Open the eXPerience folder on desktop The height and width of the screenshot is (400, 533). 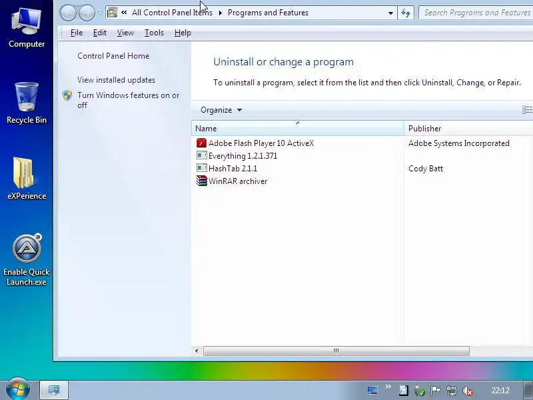click(27, 178)
